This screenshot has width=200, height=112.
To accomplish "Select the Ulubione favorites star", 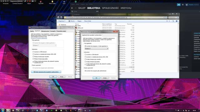I will coord(59,25).
